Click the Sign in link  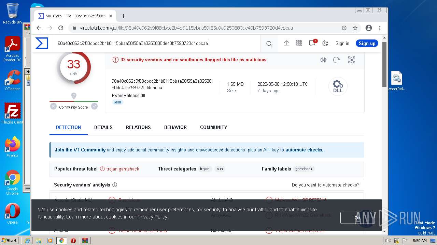342,43
